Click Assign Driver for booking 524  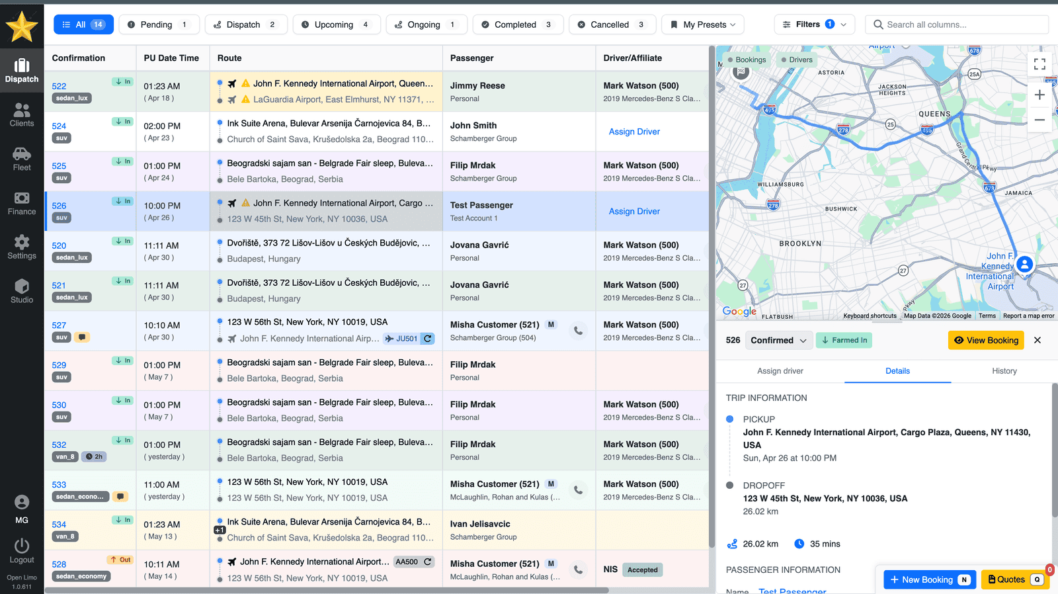click(x=634, y=132)
